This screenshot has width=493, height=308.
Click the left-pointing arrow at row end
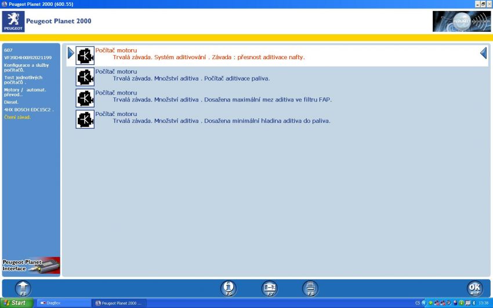[483, 53]
